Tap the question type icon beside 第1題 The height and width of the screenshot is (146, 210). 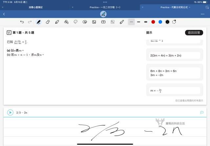tap(9, 32)
